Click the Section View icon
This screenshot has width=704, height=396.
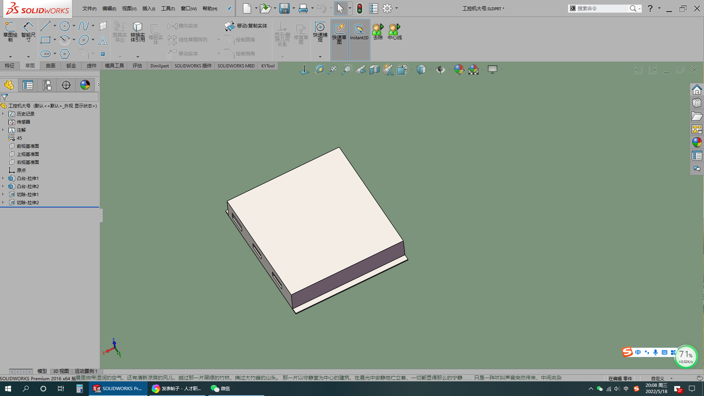tap(374, 70)
